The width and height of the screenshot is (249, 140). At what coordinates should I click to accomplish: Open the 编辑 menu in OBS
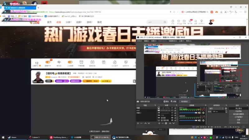point(146,41)
